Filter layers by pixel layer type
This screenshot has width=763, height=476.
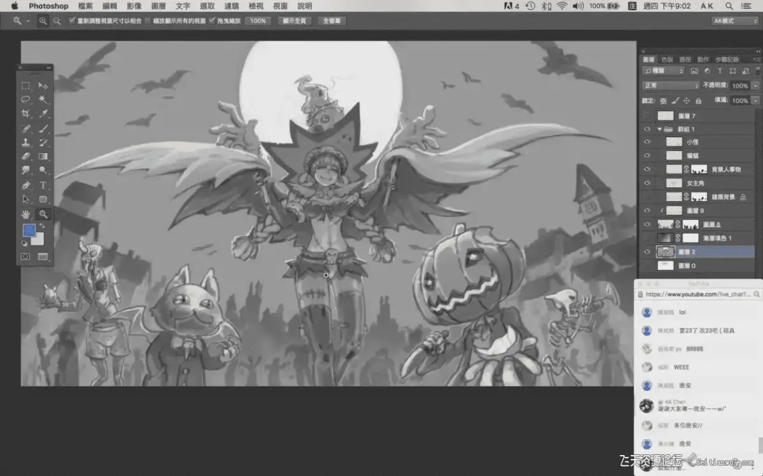click(694, 71)
